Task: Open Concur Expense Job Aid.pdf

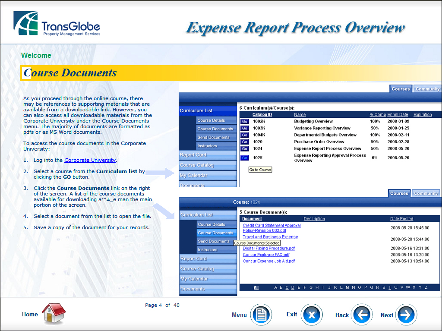Action: point(268,261)
